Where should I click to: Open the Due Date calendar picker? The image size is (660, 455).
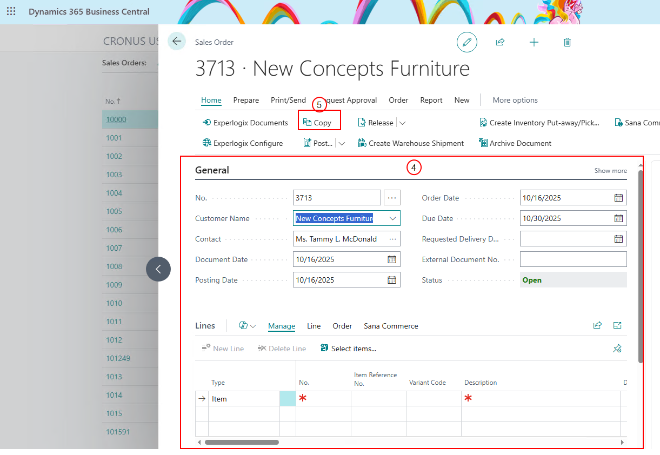(619, 218)
